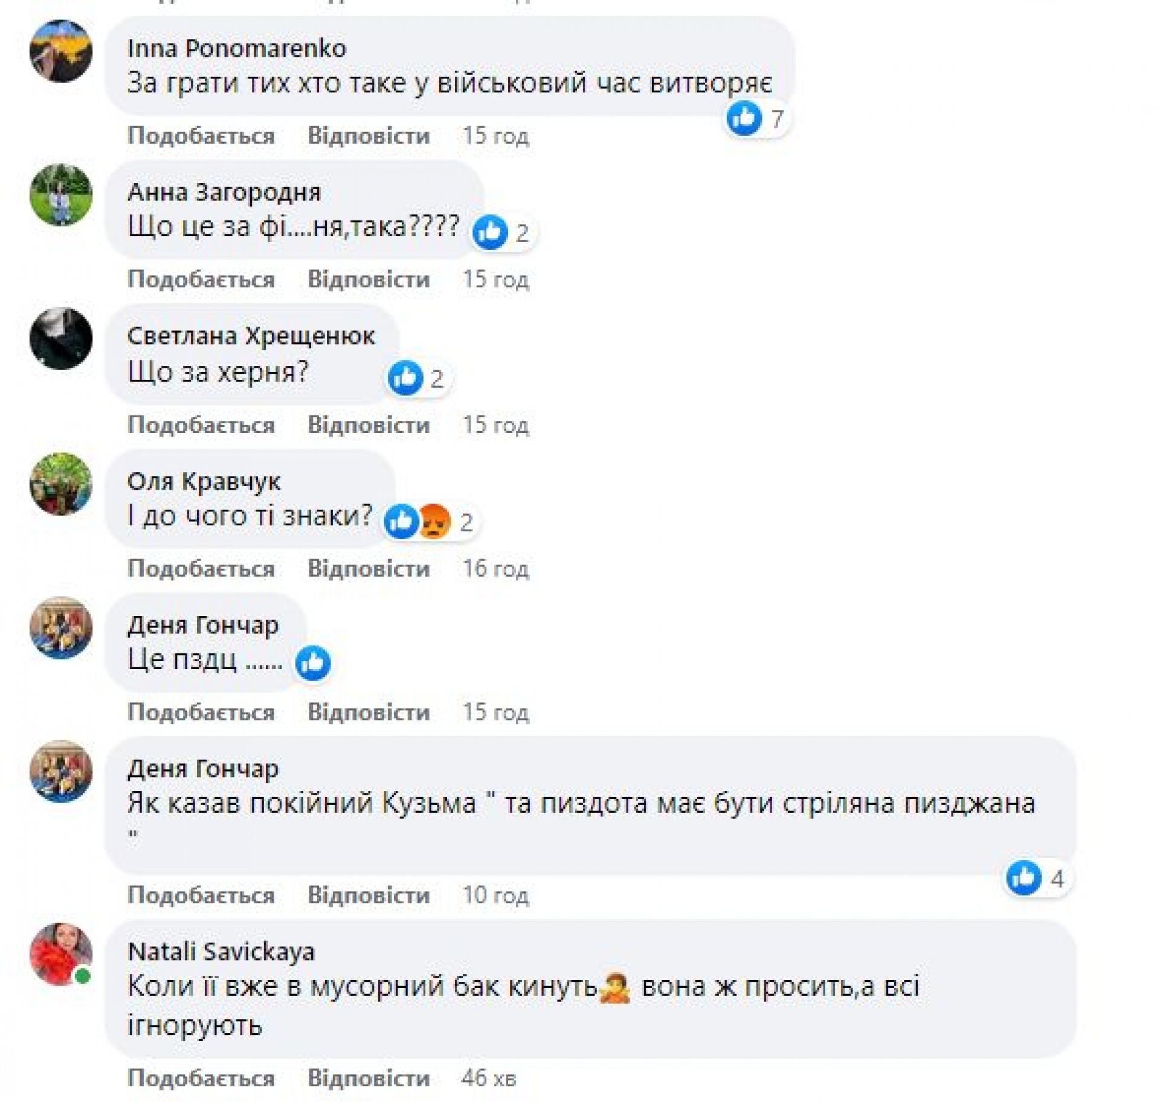
Task: Click the like reaction icon on Анна Загородня's comment
Action: click(x=490, y=232)
